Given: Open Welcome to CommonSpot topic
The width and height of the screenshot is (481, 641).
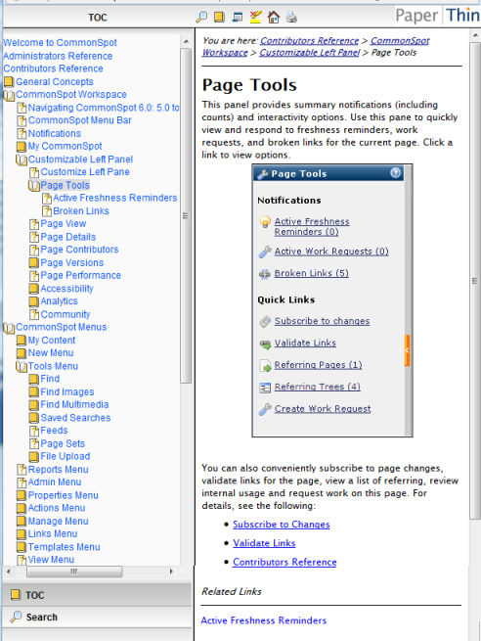Looking at the screenshot, I should (x=60, y=42).
